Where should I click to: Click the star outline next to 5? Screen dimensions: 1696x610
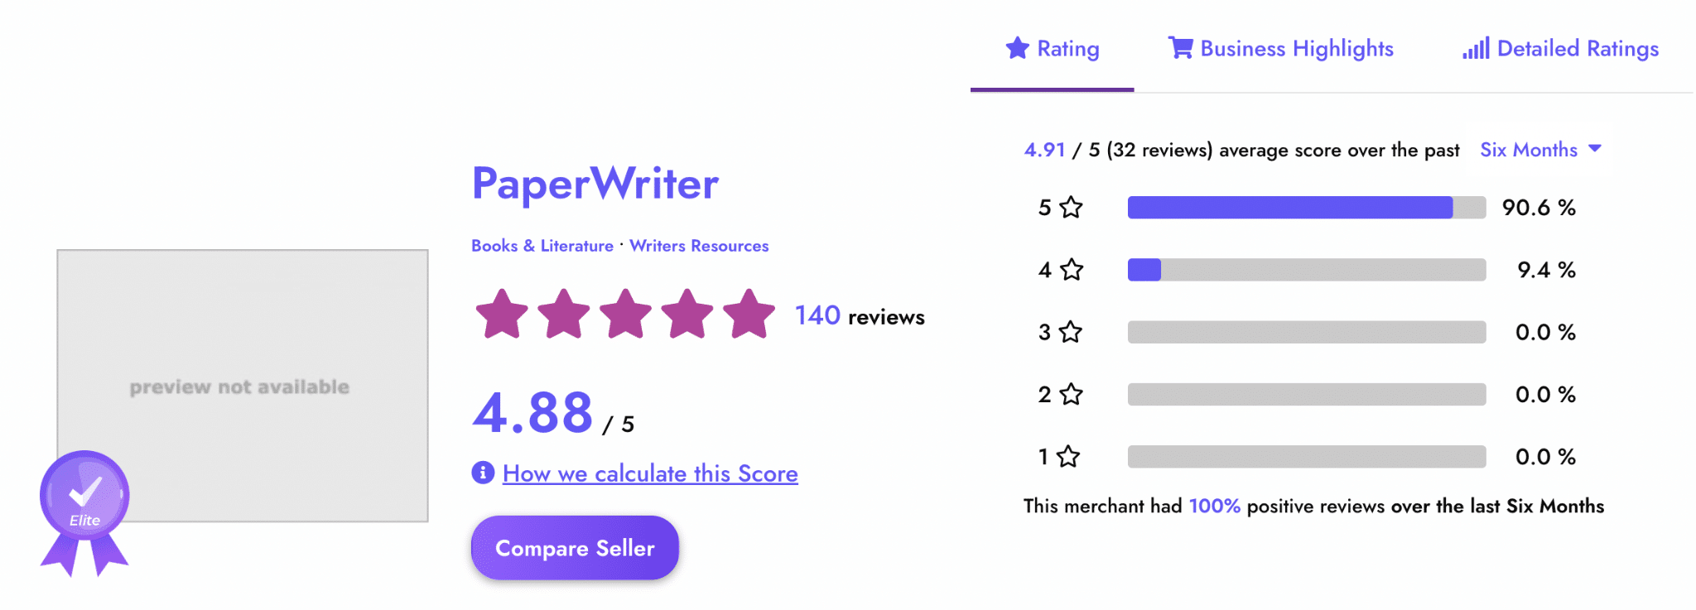[x=1071, y=207]
